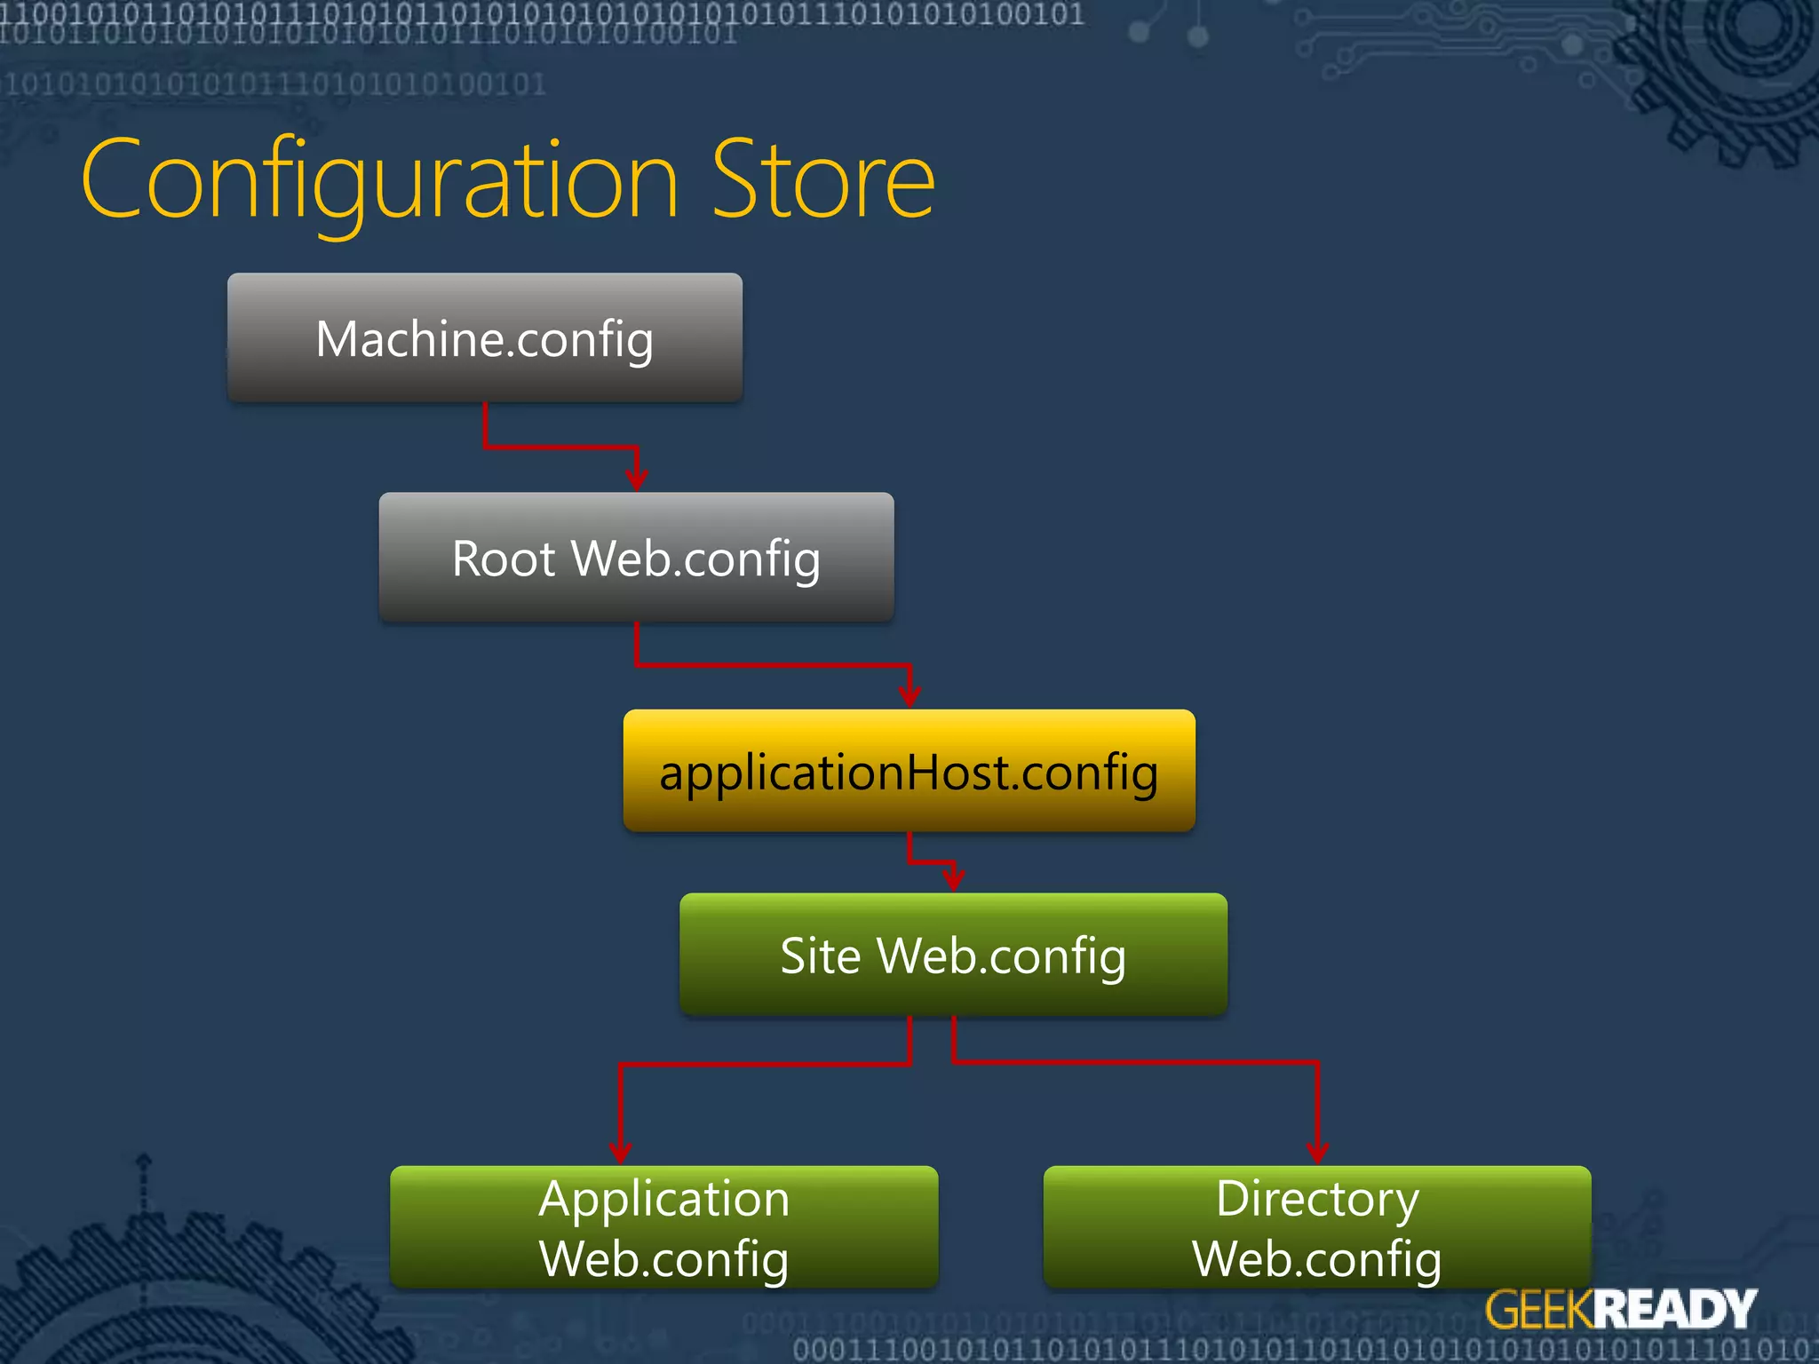
Task: Select the Root Web.config box
Action: coord(636,558)
